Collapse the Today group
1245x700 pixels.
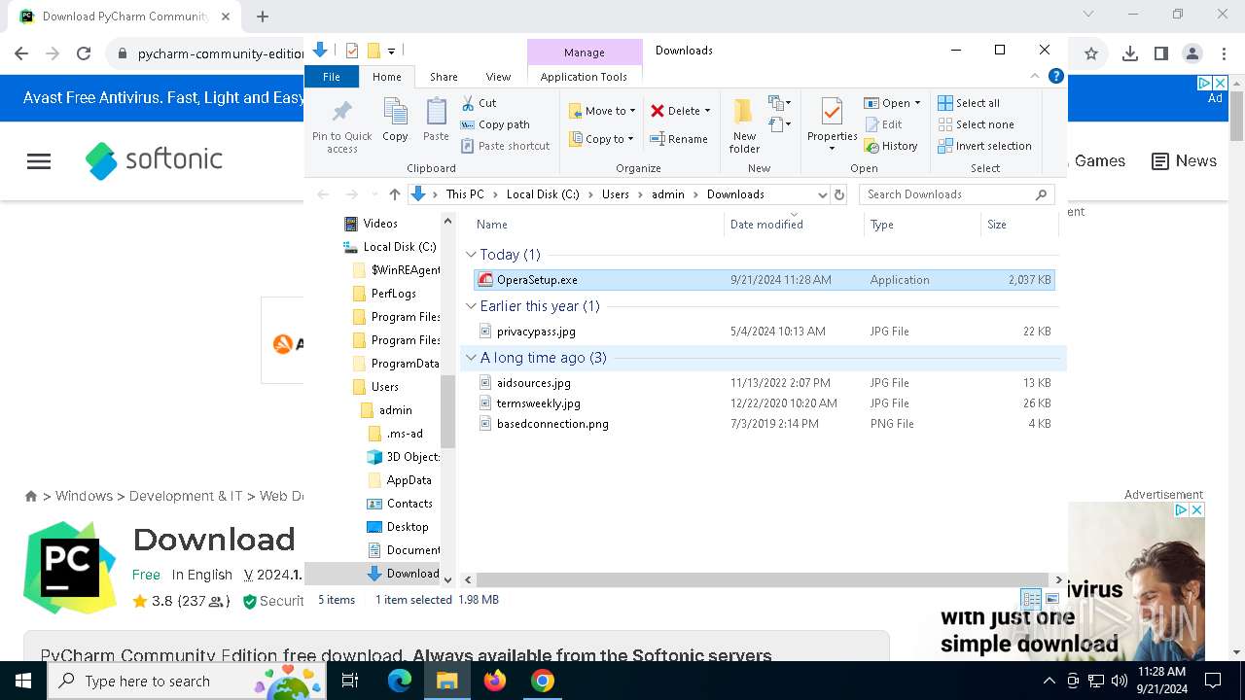click(x=471, y=255)
